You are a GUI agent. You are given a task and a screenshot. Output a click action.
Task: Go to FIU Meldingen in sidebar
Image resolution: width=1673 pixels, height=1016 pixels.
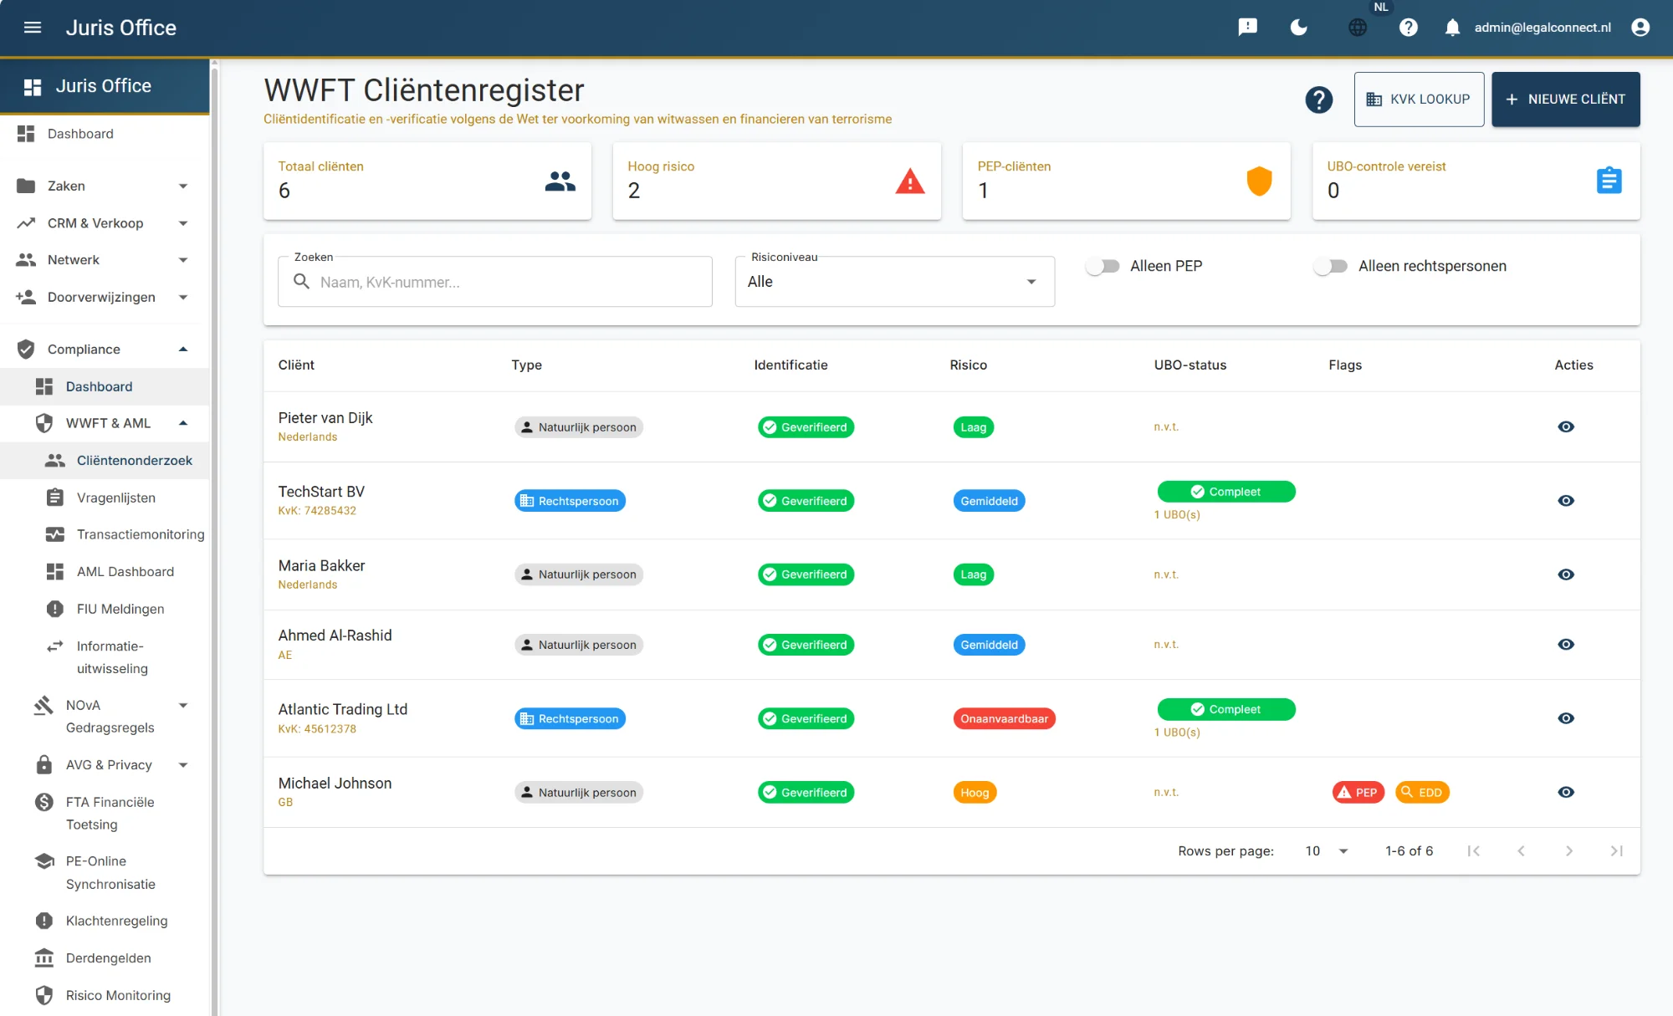click(120, 609)
